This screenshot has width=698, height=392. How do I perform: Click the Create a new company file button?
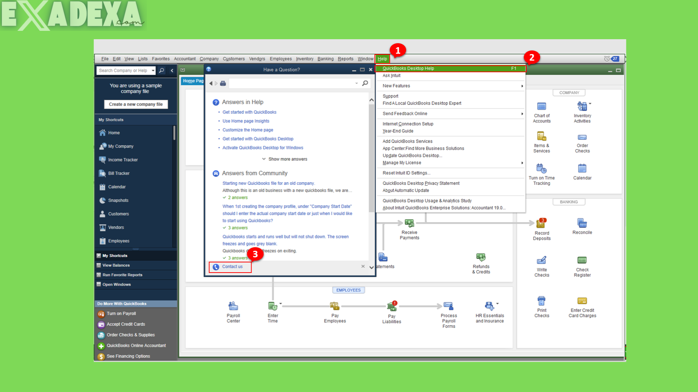[x=136, y=104]
